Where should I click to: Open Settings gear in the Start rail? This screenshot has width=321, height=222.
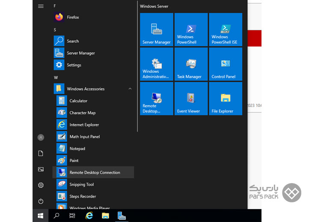tap(41, 185)
